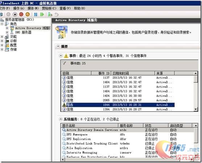This screenshot has height=163, width=202.
Task: Click the green Reset play toolbar icon
Action: pyautogui.click(x=42, y=14)
